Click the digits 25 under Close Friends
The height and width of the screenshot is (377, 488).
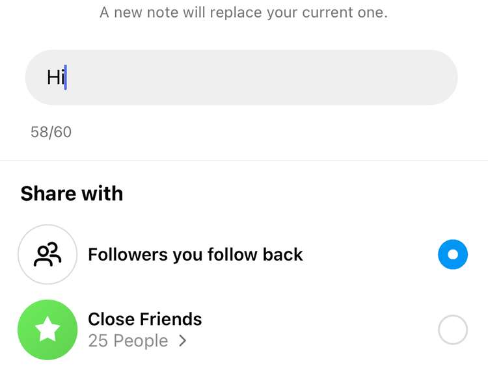click(98, 341)
